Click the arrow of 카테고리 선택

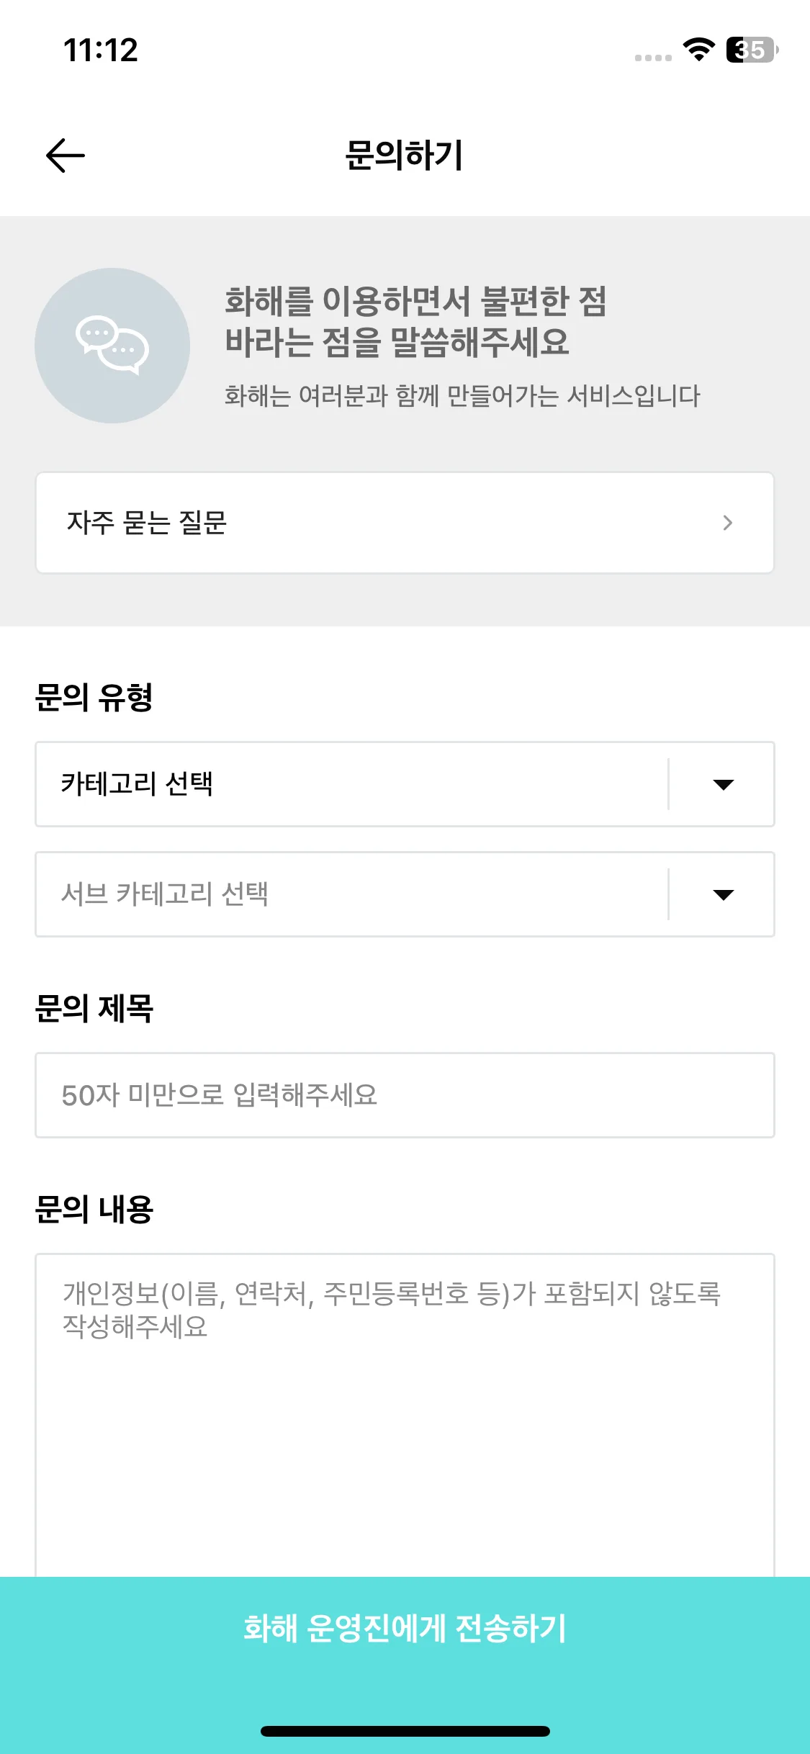tap(723, 785)
